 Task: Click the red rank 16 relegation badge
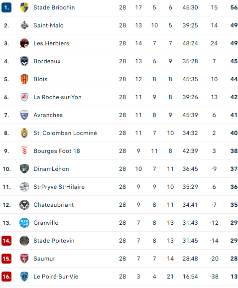6,277
